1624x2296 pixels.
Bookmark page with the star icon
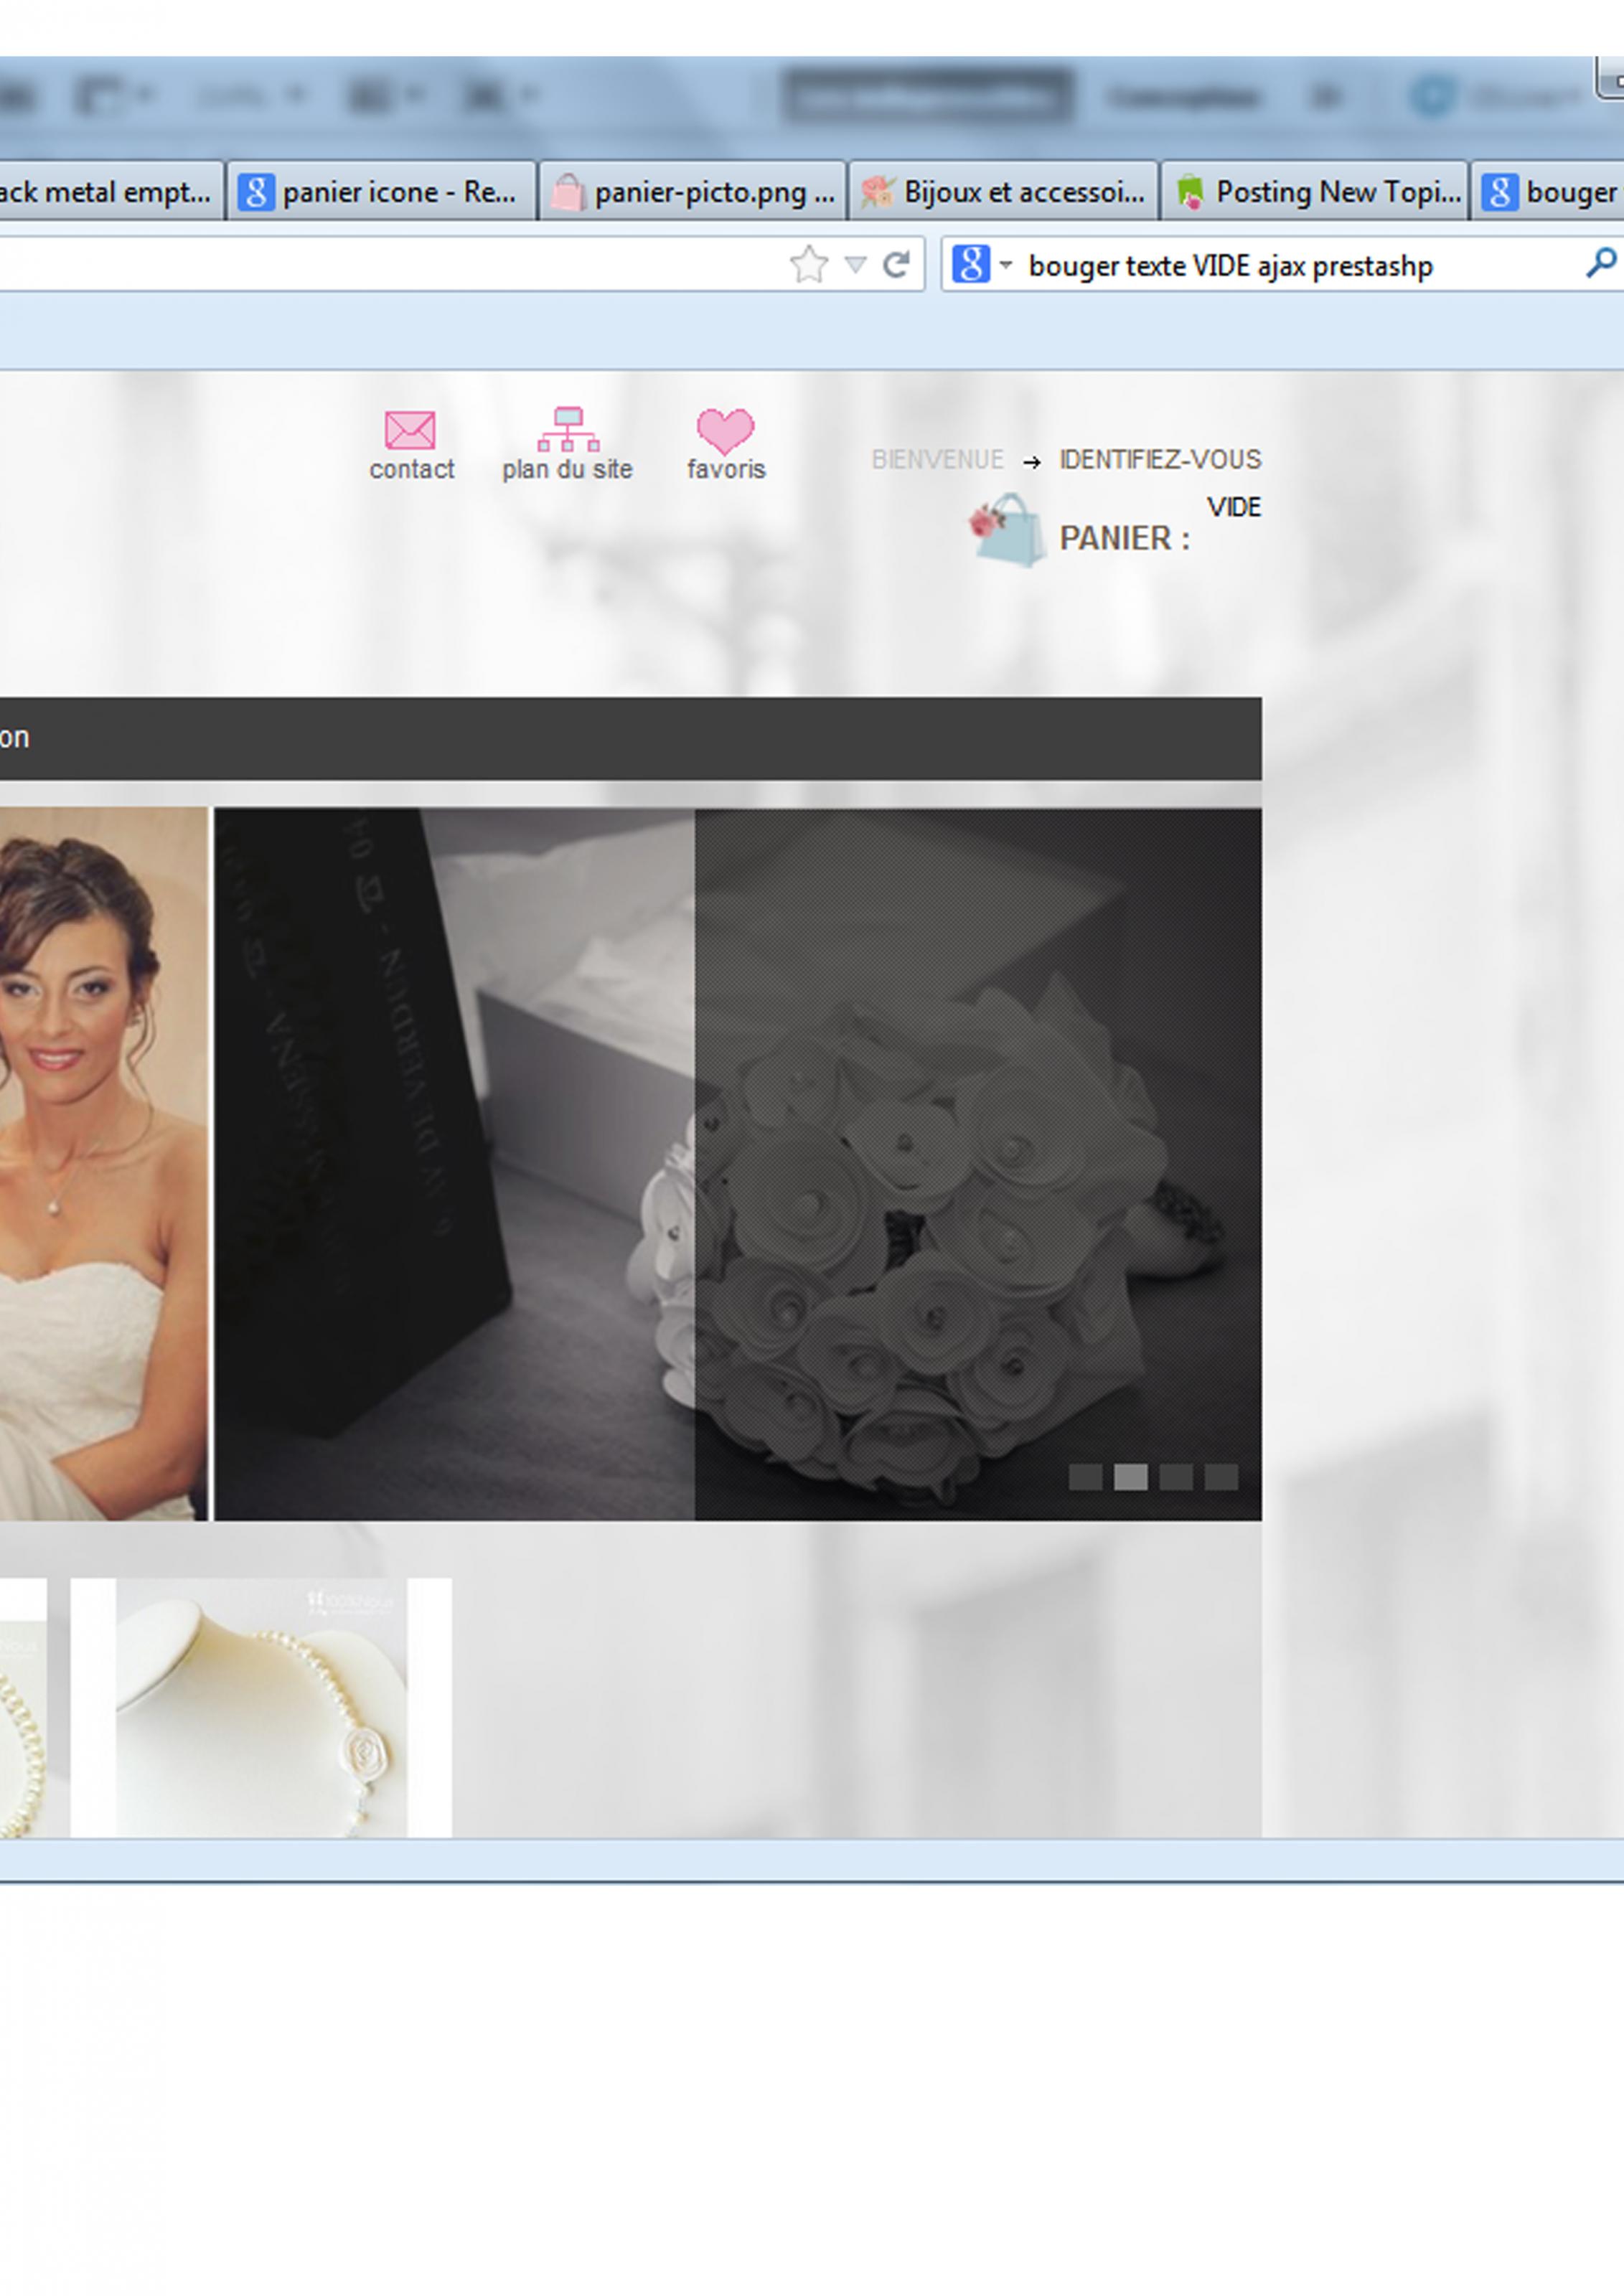808,265
